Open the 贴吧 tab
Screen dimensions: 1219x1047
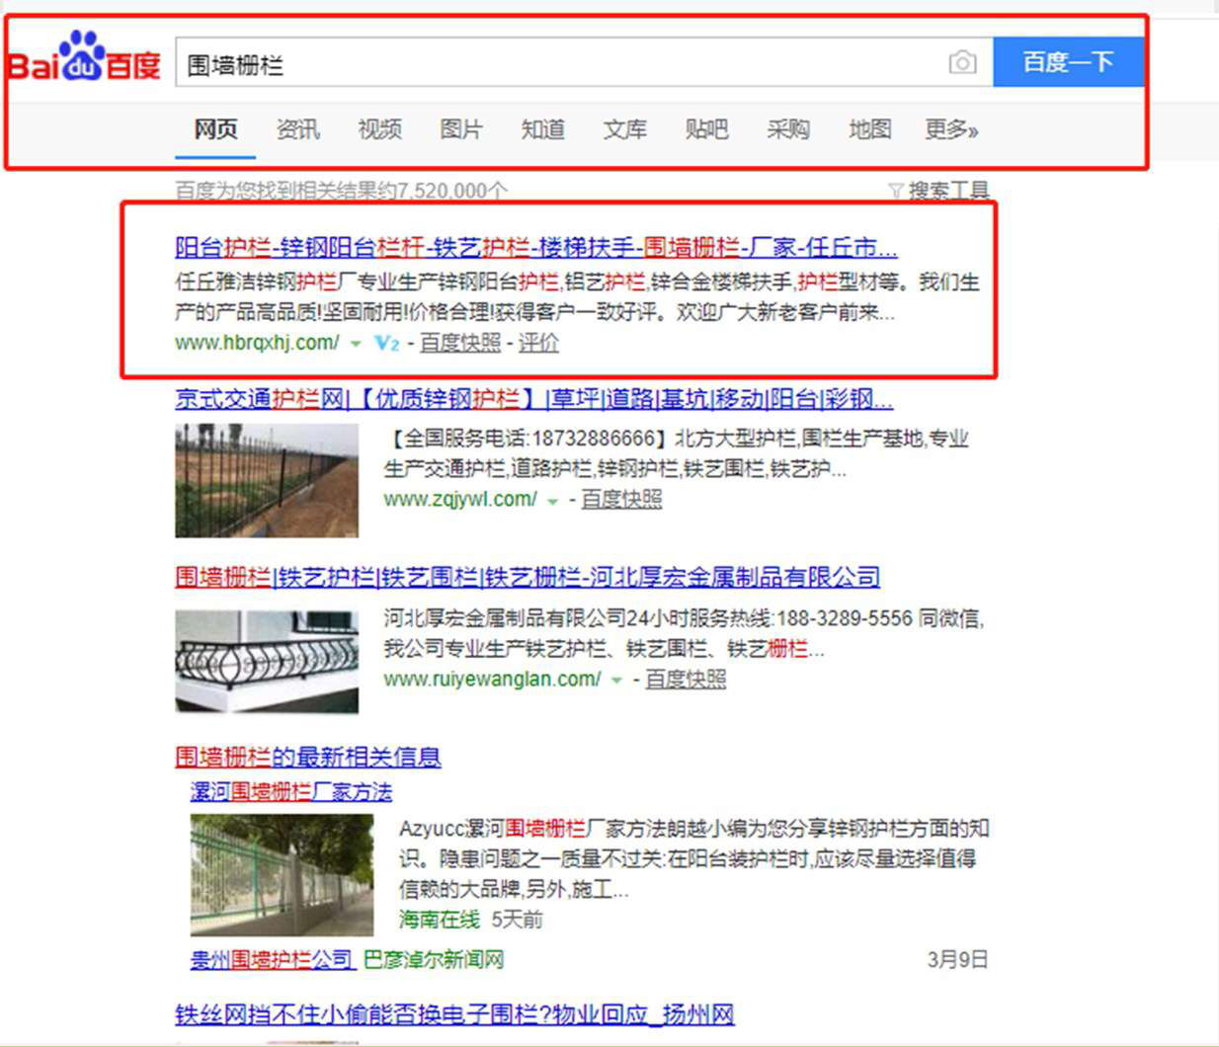click(x=706, y=129)
